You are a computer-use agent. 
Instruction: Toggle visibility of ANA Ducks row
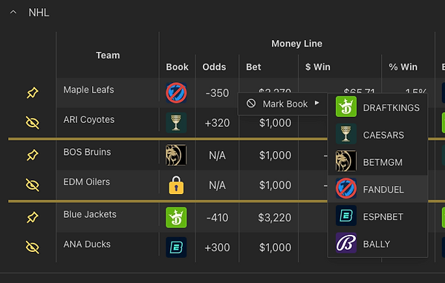point(33,247)
